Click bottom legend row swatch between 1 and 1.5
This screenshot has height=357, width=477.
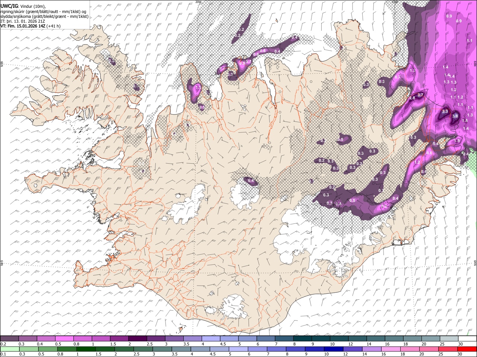point(86,349)
